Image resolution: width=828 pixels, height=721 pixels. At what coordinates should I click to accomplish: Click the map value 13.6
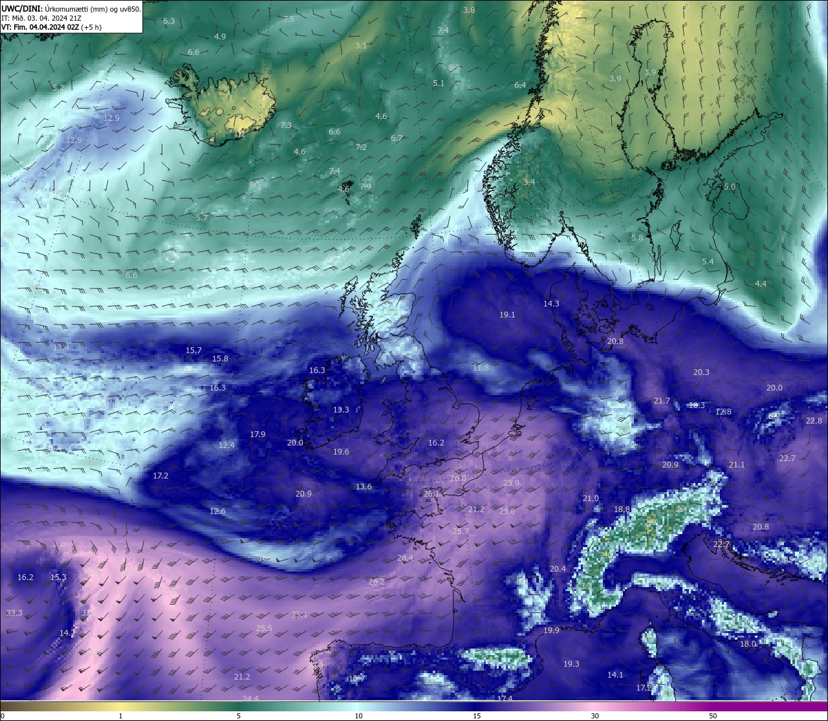(x=364, y=487)
